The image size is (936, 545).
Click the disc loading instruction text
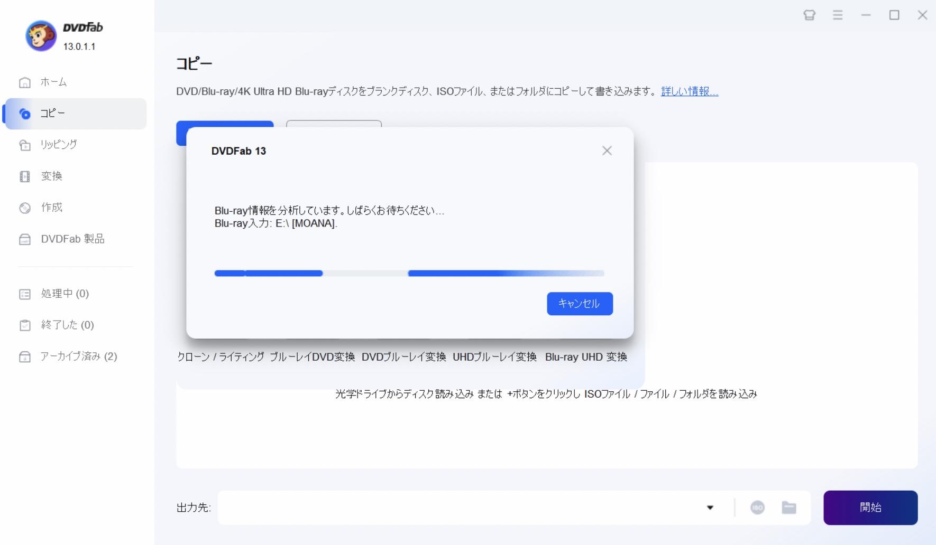546,394
